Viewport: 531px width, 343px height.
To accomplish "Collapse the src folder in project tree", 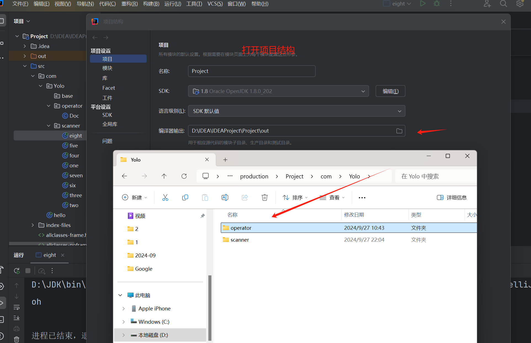I will click(x=25, y=66).
